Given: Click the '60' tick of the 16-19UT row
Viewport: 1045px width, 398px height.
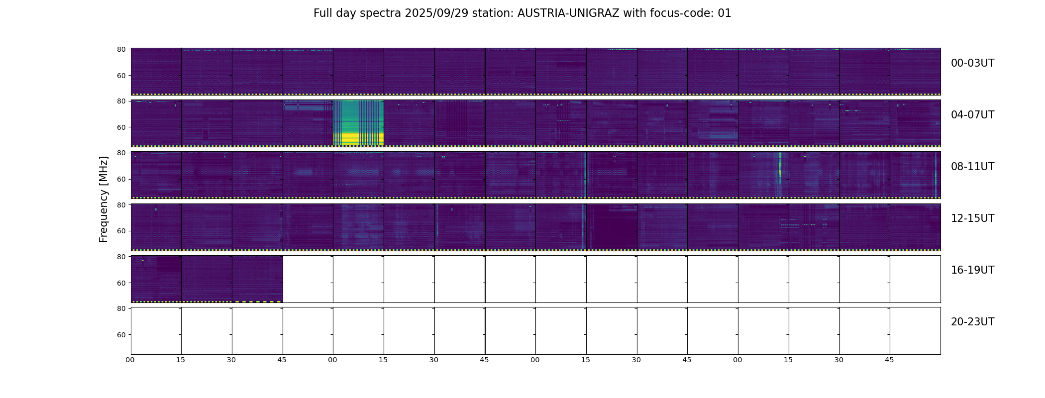Looking at the screenshot, I should point(121,283).
